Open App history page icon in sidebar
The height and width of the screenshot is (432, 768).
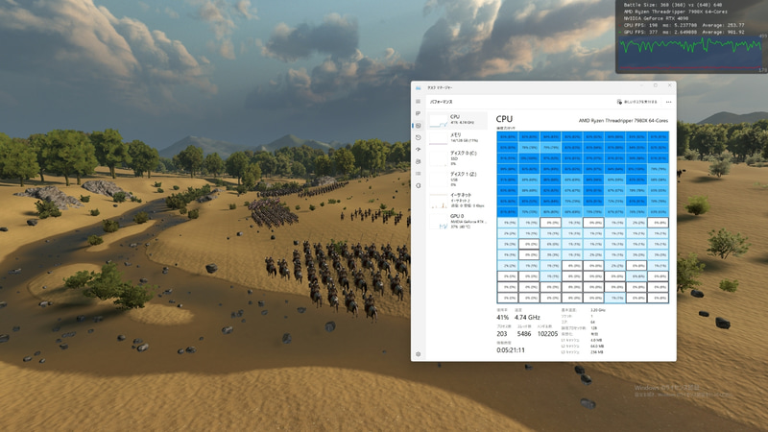(x=418, y=137)
